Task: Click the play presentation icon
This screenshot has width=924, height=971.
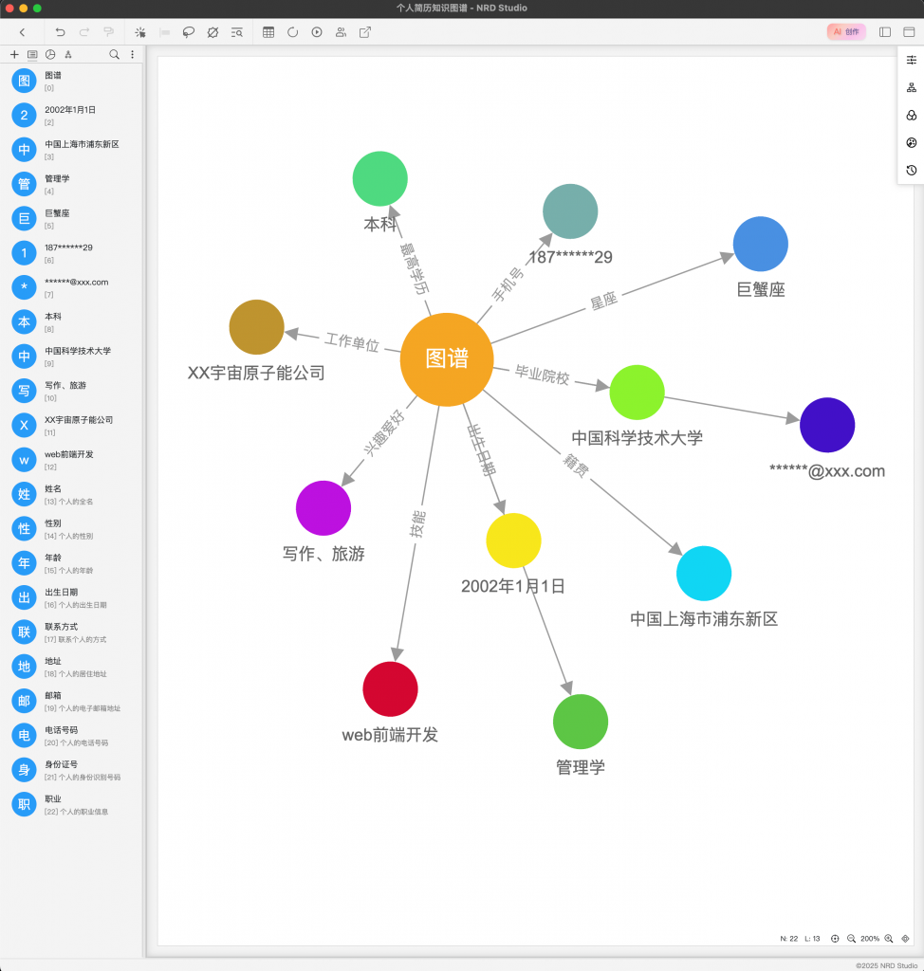Action: [317, 32]
